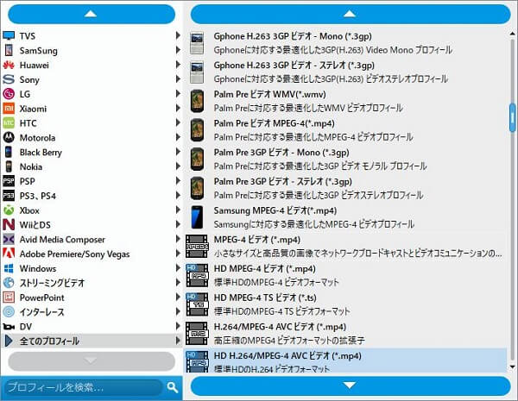
Task: Click the Motorola logo icon
Action: pyautogui.click(x=9, y=137)
